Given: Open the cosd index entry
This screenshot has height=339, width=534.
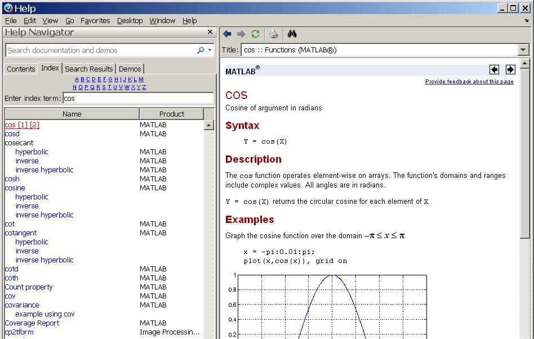Looking at the screenshot, I should point(12,134).
